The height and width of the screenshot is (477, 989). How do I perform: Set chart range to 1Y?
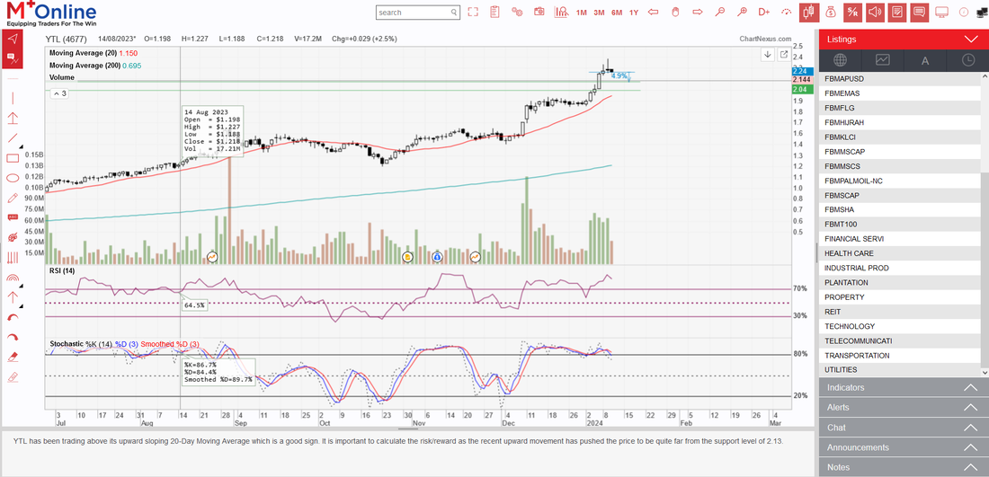634,13
